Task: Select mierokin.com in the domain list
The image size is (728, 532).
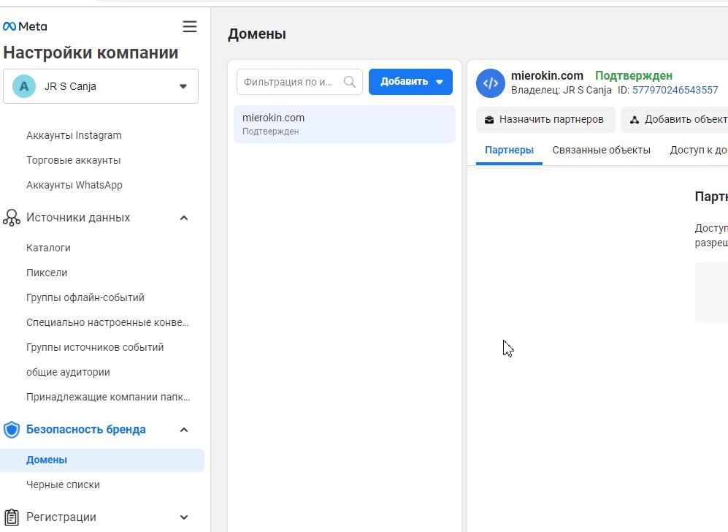Action: tap(345, 124)
